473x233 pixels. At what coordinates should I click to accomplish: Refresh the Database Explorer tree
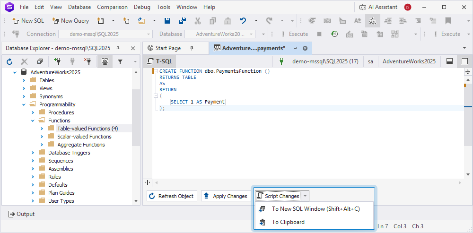tap(9, 62)
